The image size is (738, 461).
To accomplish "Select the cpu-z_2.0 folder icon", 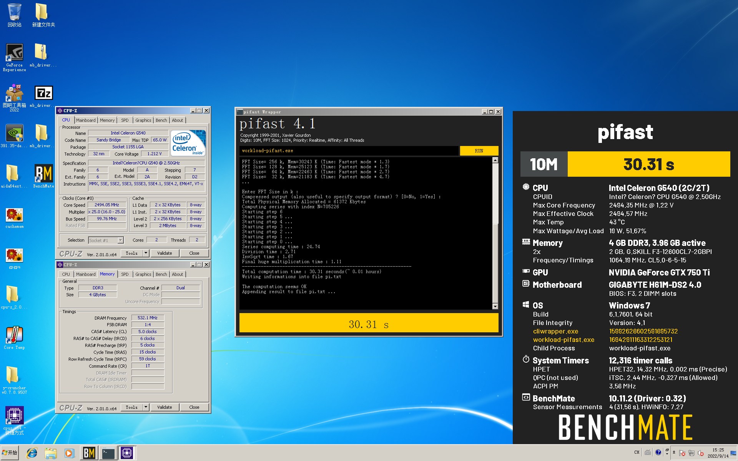I will pyautogui.click(x=14, y=297).
